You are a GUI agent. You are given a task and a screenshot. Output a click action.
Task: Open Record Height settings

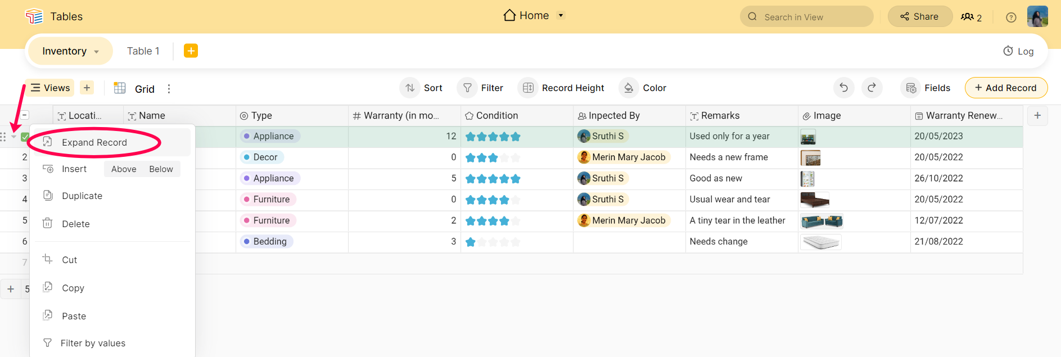pos(562,88)
